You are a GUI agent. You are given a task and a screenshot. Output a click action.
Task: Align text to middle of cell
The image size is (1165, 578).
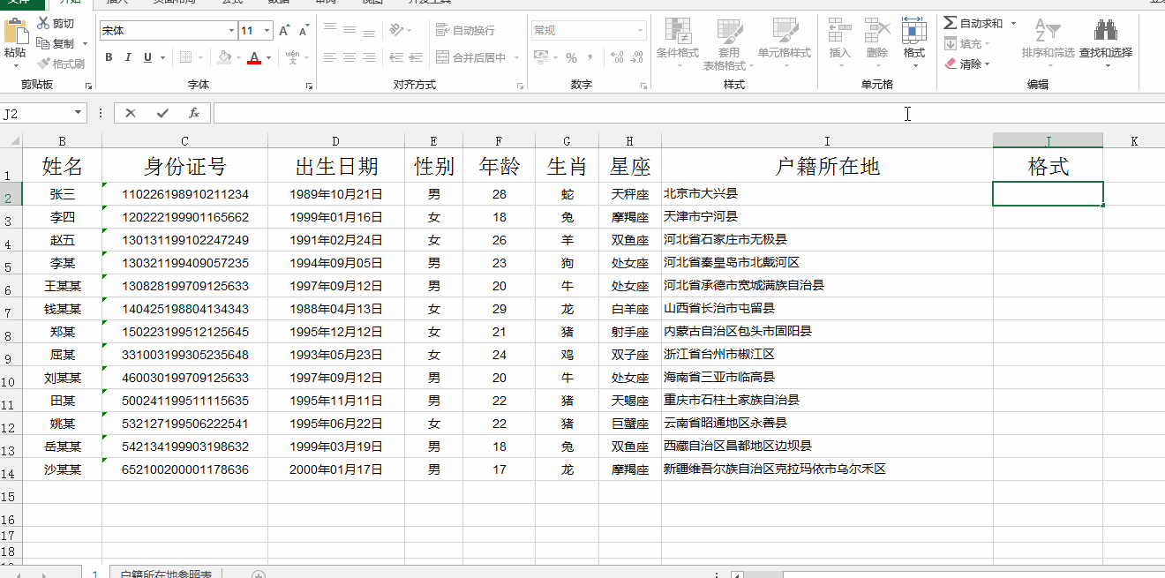[x=349, y=30]
